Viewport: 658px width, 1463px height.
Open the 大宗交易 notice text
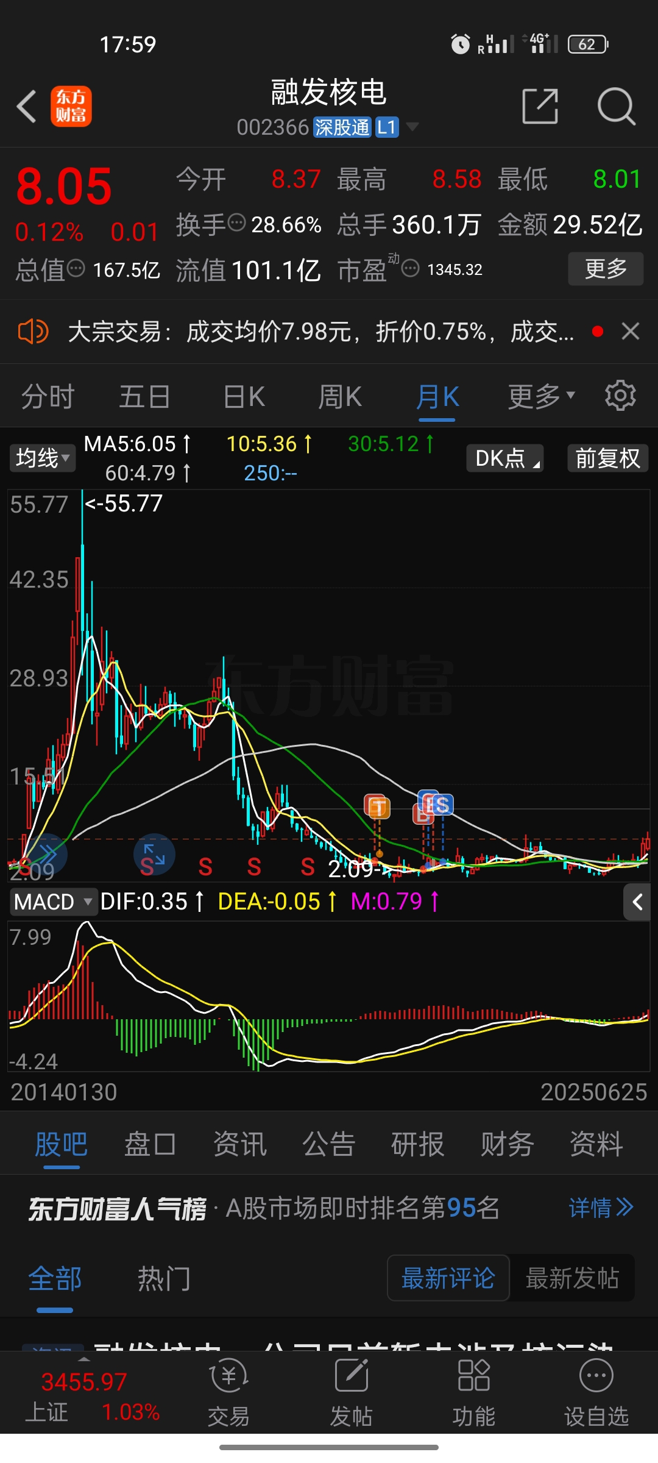321,332
